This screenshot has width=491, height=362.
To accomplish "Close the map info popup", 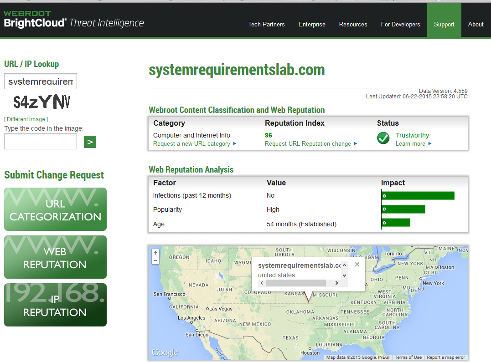I will (x=357, y=265).
